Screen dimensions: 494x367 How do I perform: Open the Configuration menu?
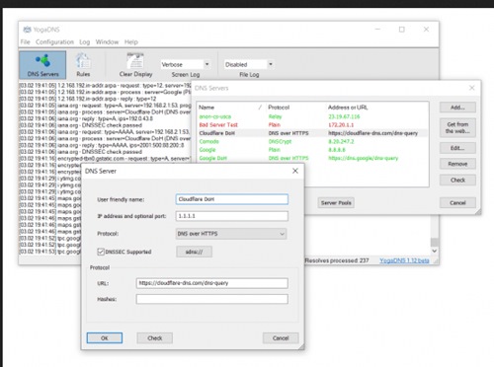[54, 42]
